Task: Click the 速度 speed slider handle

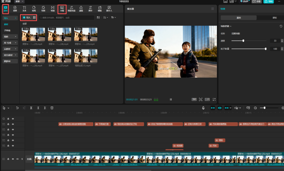Action: 243,41
